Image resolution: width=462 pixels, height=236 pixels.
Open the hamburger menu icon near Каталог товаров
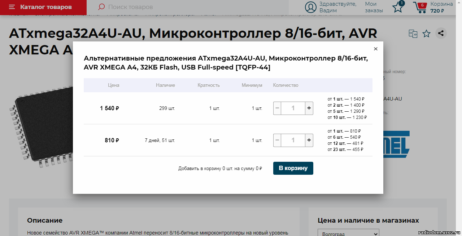point(12,7)
